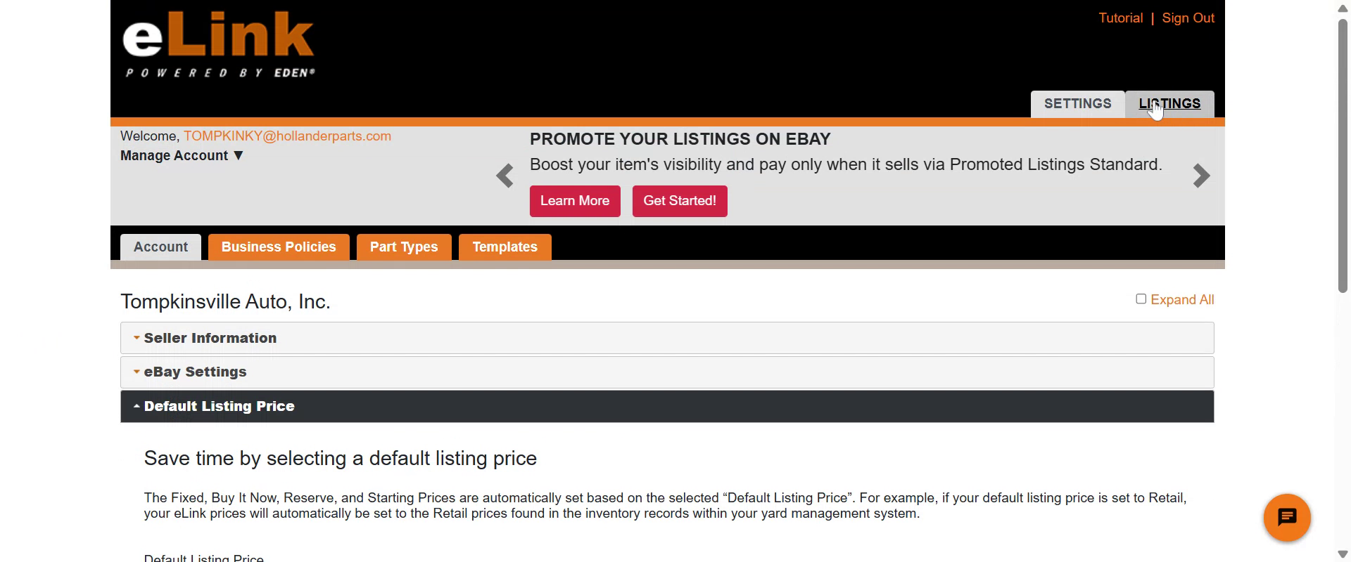Image resolution: width=1351 pixels, height=562 pixels.
Task: Click the Sign Out link
Action: pos(1188,18)
